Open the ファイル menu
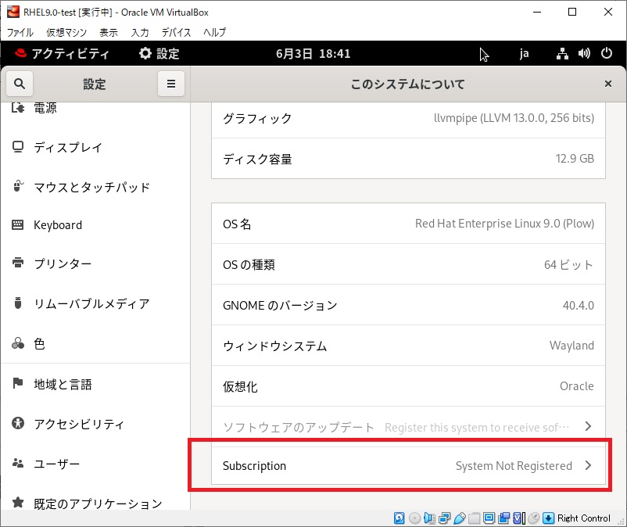 pos(20,32)
